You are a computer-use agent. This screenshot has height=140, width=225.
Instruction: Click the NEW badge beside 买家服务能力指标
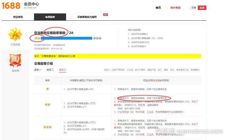(106, 15)
